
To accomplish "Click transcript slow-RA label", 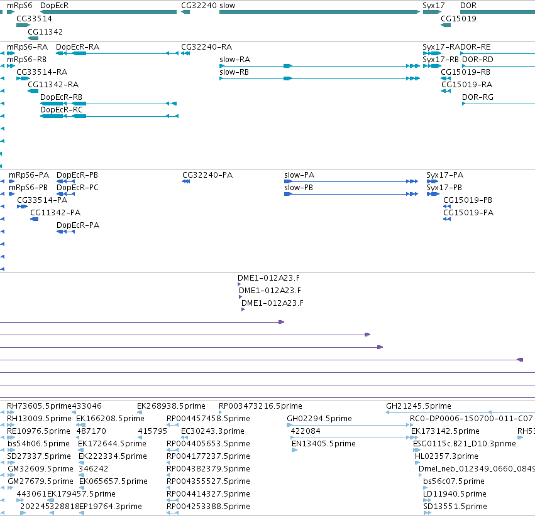I will point(234,59).
